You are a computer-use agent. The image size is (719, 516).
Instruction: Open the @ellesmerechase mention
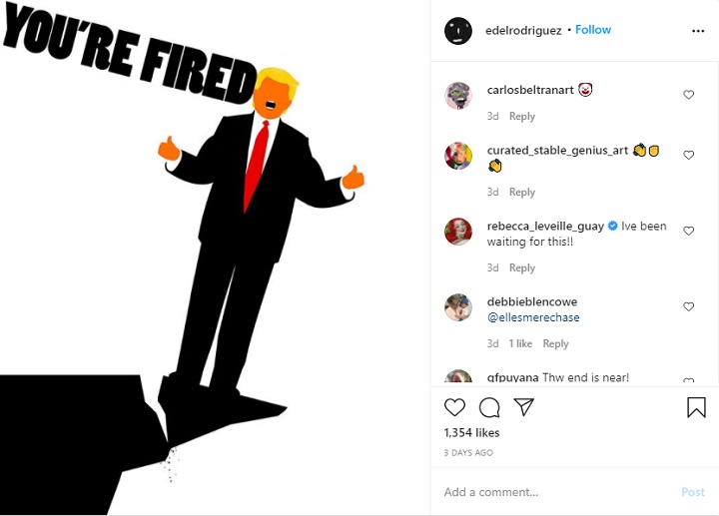(x=533, y=318)
